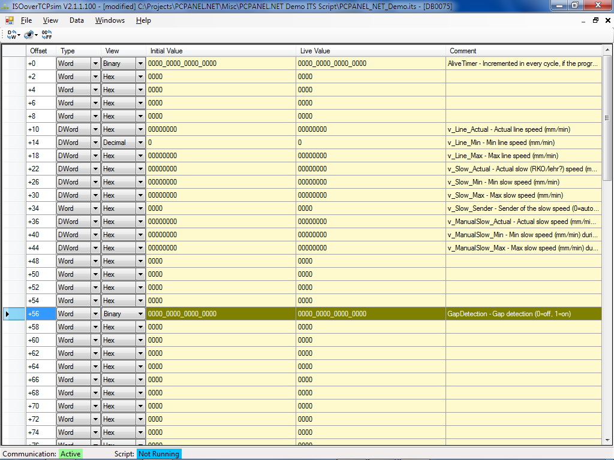This screenshot has height=460, width=614.
Task: Click the Initial Value column header
Action: click(221, 51)
